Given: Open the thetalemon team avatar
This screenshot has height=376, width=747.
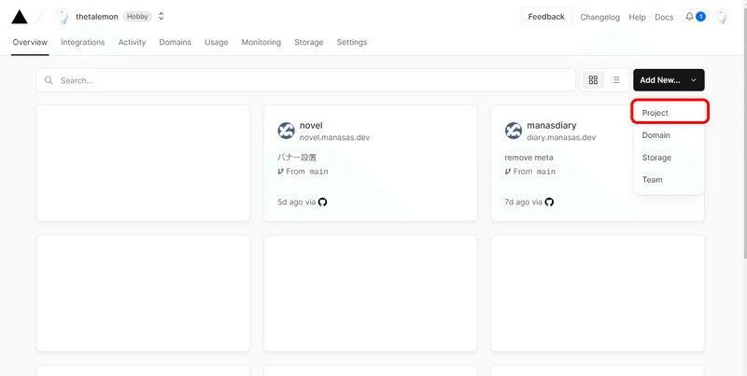Looking at the screenshot, I should pyautogui.click(x=62, y=17).
